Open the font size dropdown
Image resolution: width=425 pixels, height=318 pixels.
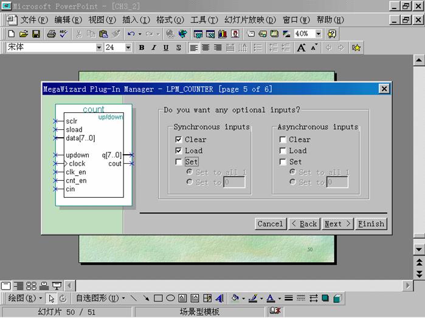pos(128,47)
